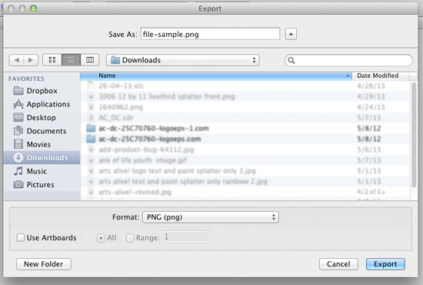Click the green zoom window button

point(33,8)
